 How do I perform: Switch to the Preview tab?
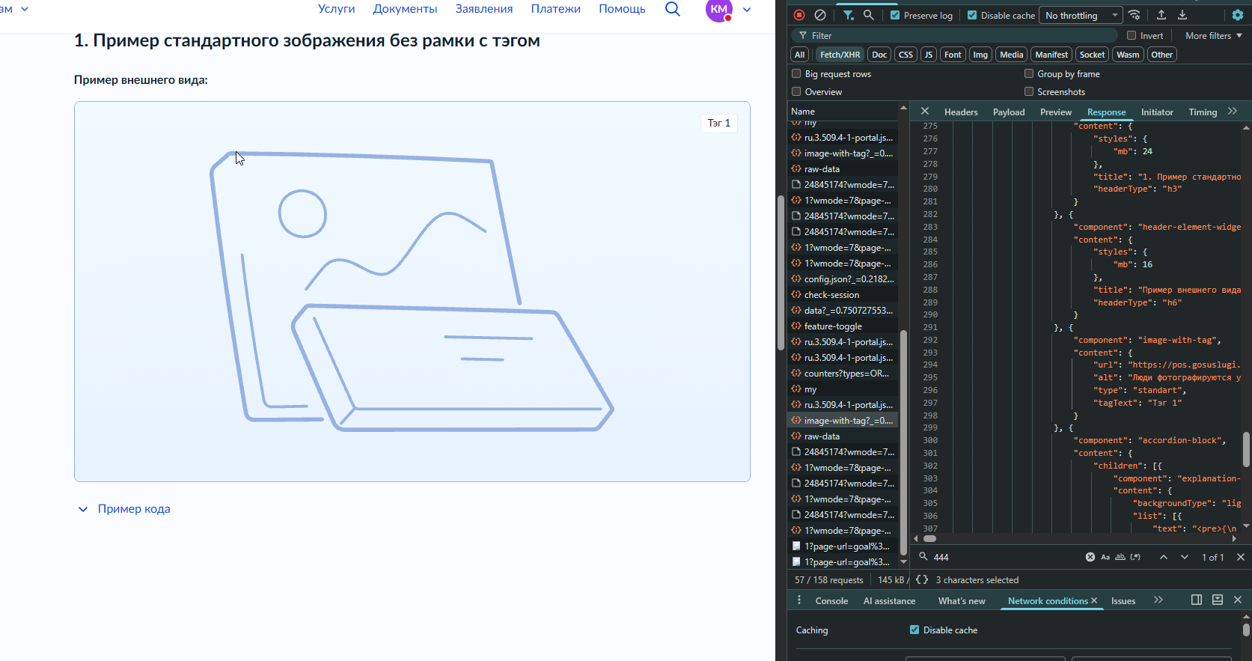click(x=1055, y=112)
